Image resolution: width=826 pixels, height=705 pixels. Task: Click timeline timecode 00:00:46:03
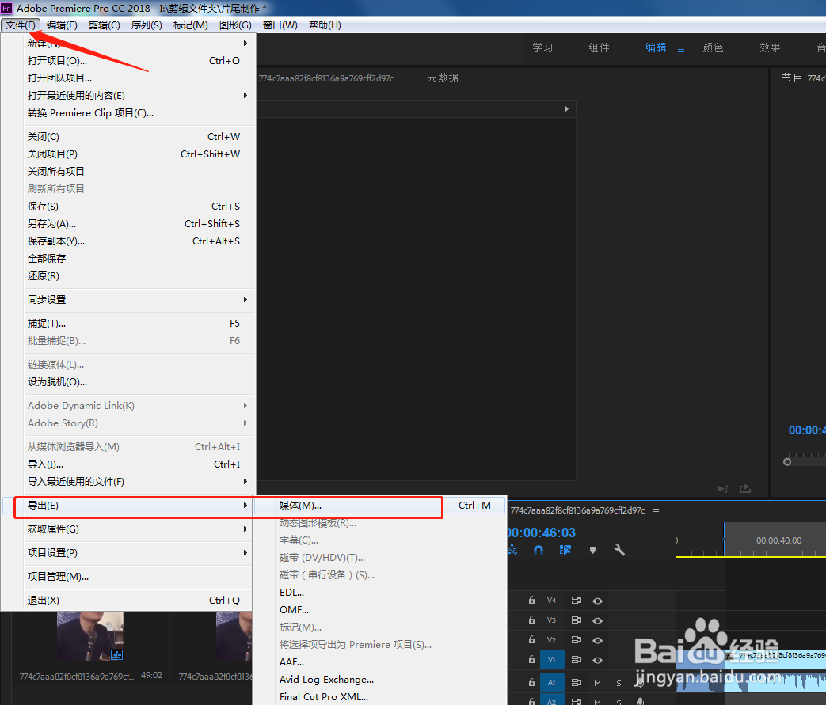tap(542, 533)
